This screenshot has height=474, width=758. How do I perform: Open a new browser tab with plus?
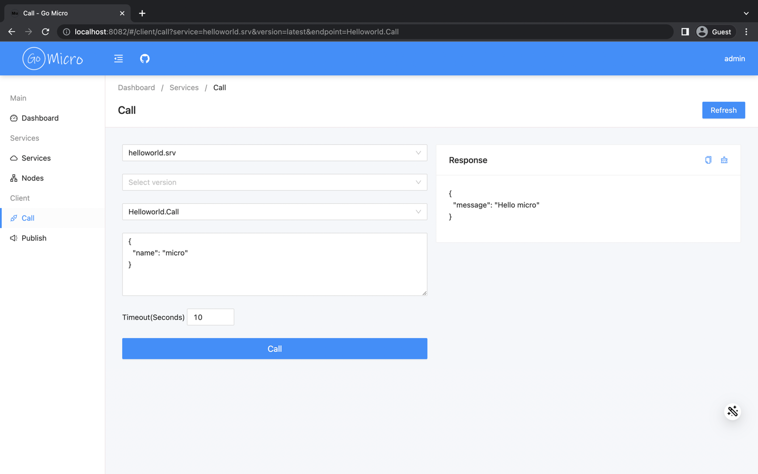pyautogui.click(x=142, y=13)
